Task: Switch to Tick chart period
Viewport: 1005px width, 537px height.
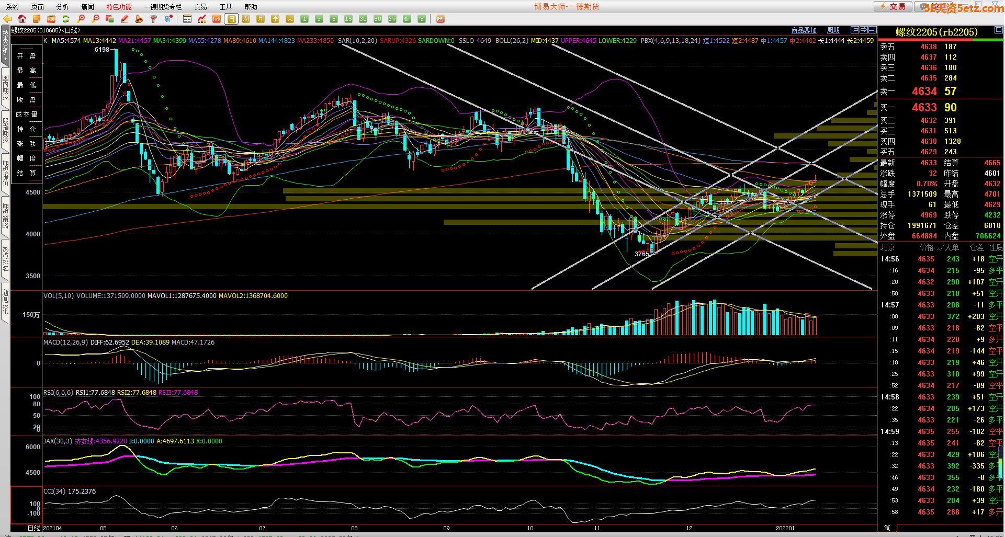Action: click(x=216, y=19)
